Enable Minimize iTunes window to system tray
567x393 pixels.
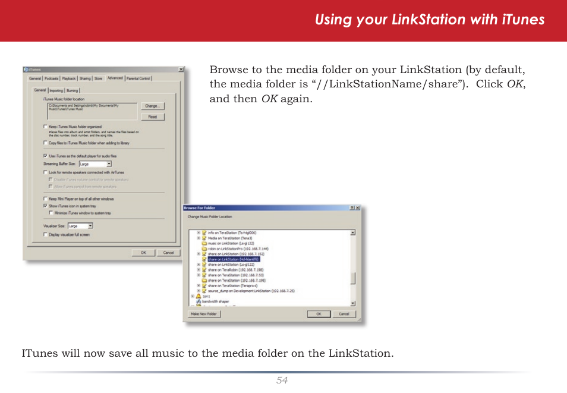tap(51, 213)
